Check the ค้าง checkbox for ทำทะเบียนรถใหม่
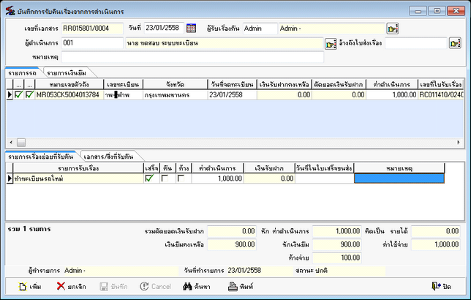This screenshot has height=300, width=471. click(181, 179)
